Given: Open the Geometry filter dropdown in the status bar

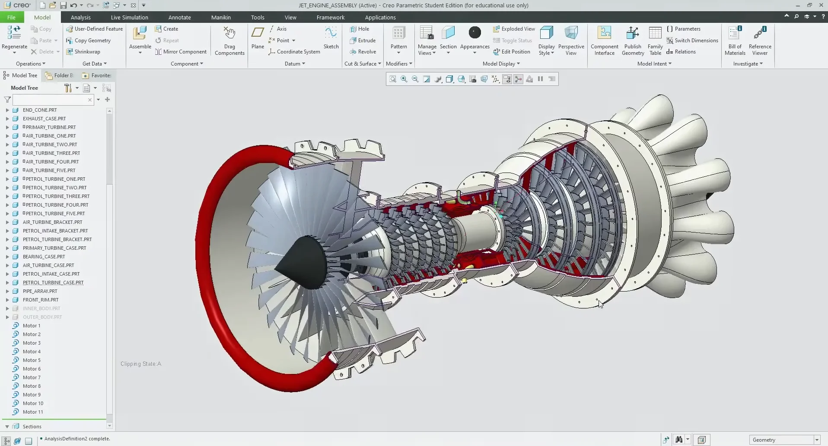Looking at the screenshot, I should click(817, 440).
